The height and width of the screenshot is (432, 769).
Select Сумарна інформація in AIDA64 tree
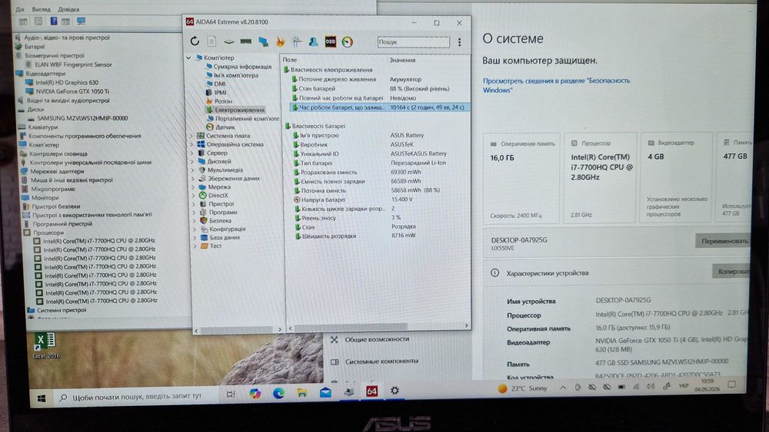pos(242,67)
